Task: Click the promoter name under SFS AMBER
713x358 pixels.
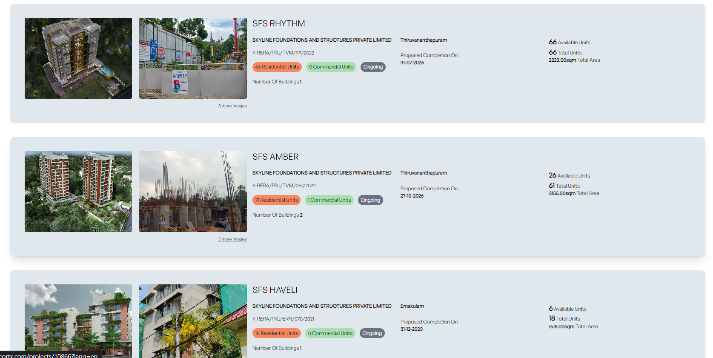Action: 322,173
